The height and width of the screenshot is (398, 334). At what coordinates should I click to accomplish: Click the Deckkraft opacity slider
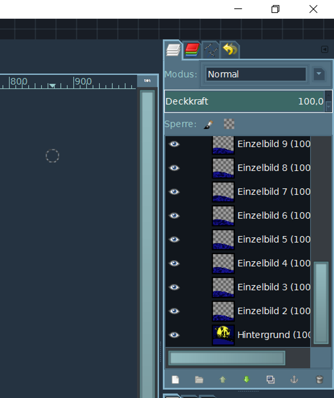tap(245, 101)
